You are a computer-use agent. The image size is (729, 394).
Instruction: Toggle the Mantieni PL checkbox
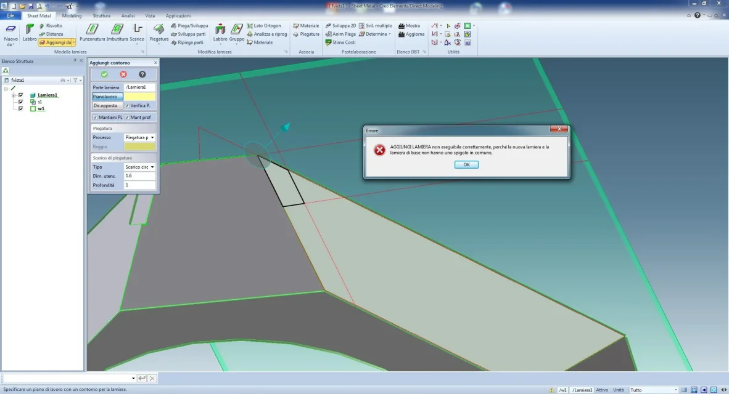pyautogui.click(x=95, y=117)
